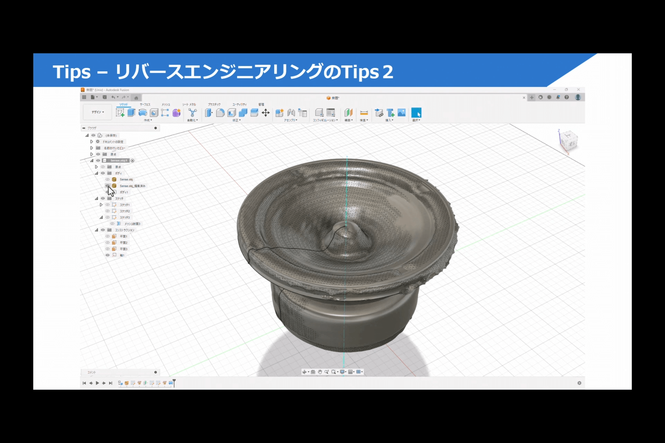The image size is (665, 443).
Task: Collapse the スケッチ folder
Action: pos(97,198)
